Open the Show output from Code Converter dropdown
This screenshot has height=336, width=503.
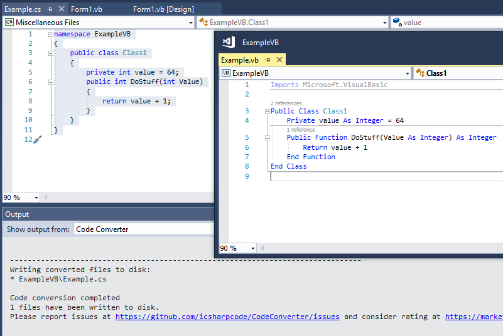(144, 229)
